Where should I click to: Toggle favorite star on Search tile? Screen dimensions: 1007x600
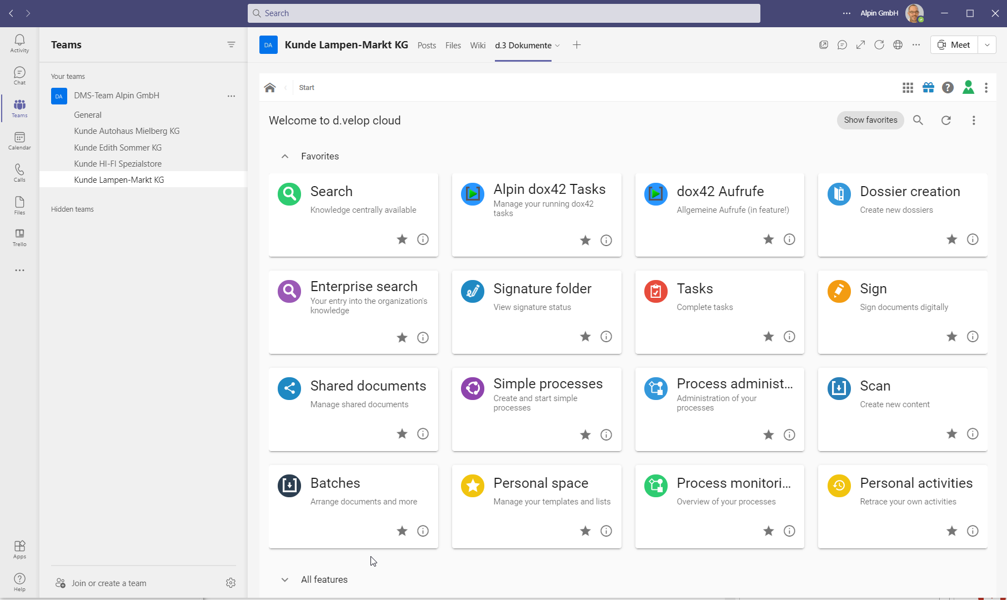pos(402,239)
